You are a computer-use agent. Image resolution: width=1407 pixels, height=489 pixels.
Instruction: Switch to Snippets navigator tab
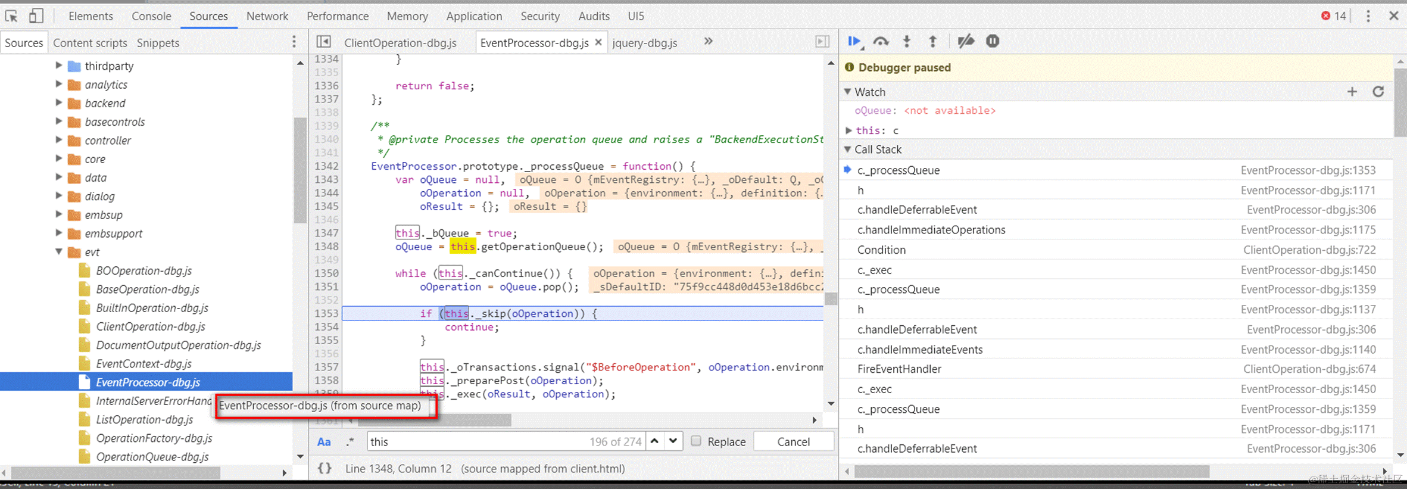pyautogui.click(x=158, y=43)
